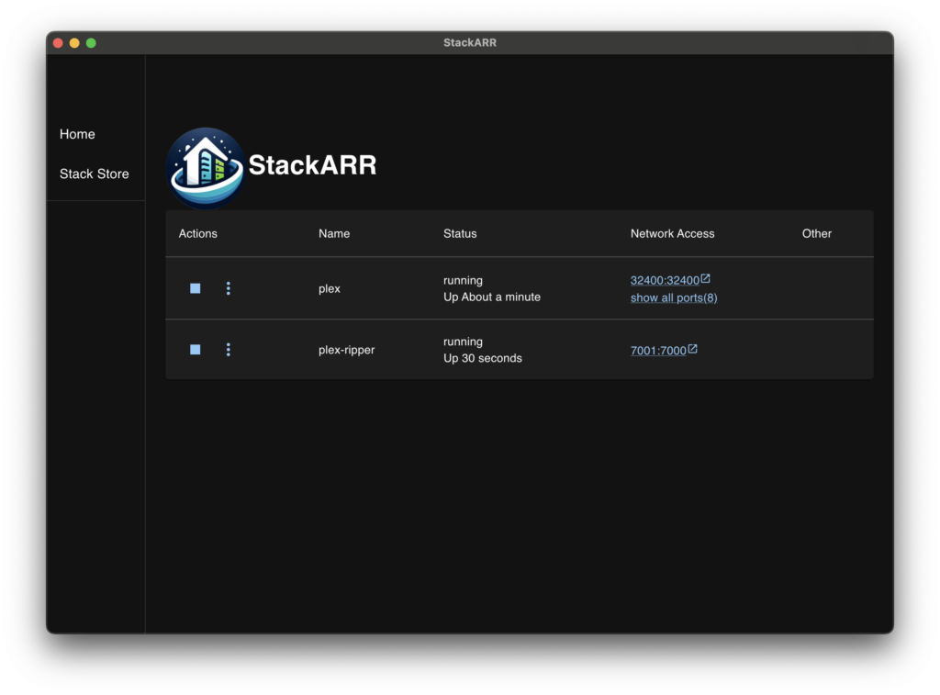Minimize the StackARR window
Viewport: 940px width, 695px height.
[x=74, y=43]
